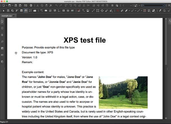Open the right-side properties panel icon
This screenshot has height=124, width=171.
[x=170, y=21]
